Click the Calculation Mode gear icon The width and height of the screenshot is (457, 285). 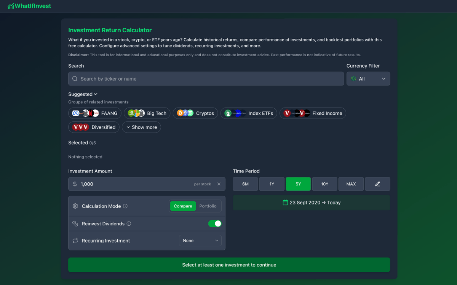(75, 206)
